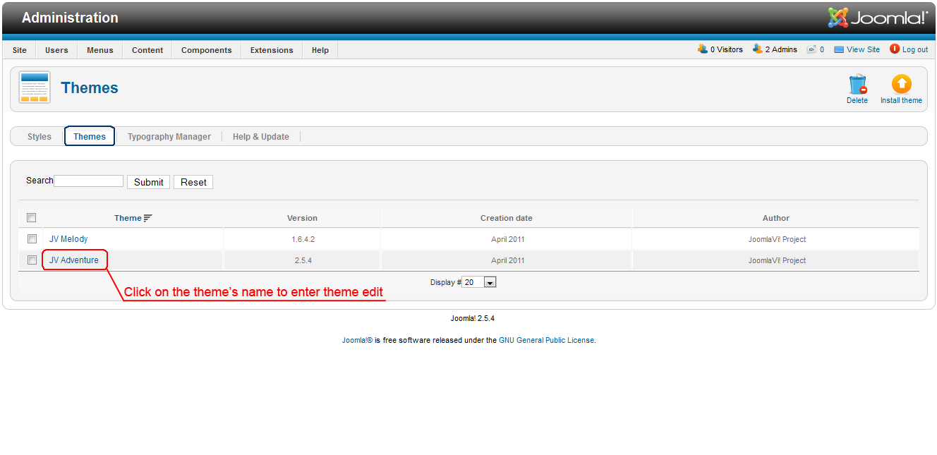Click April 2011 date in JV Adventure row

508,260
